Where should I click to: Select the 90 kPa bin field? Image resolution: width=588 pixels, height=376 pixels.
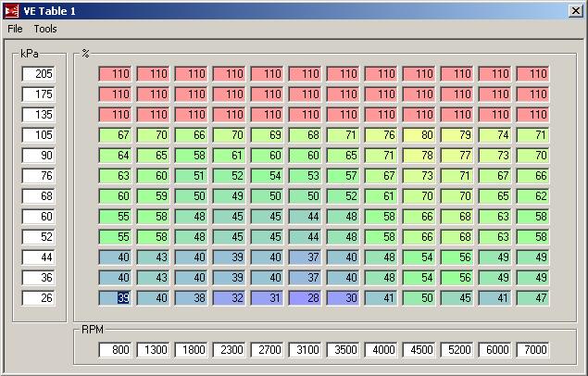(38, 156)
